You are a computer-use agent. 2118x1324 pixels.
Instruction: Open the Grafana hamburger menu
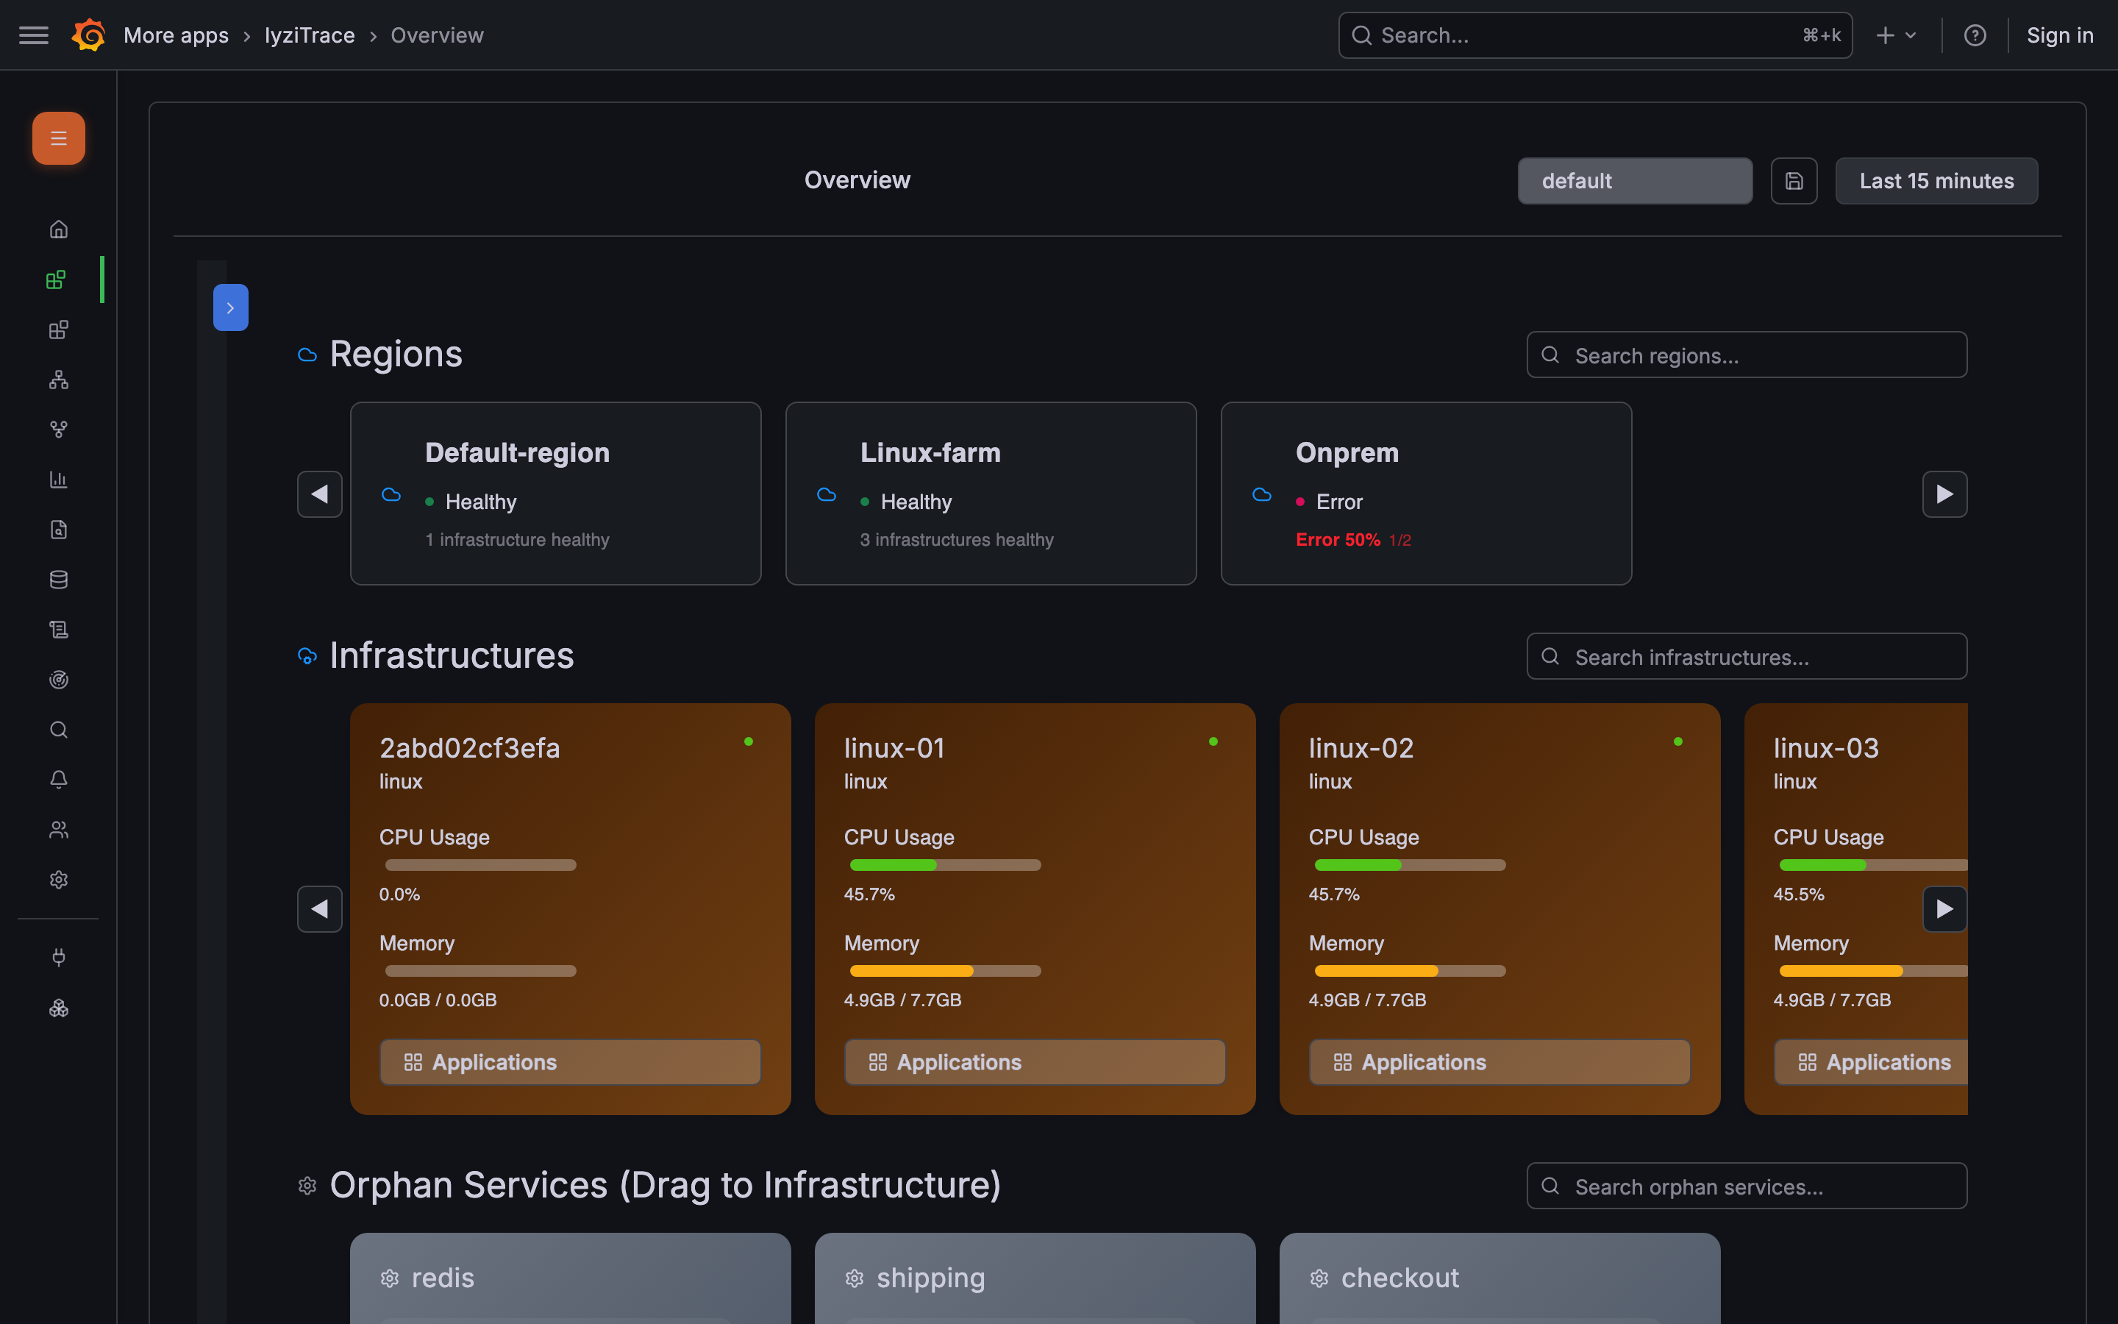pos(34,35)
